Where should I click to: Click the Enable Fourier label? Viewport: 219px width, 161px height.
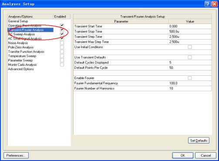[84, 78]
